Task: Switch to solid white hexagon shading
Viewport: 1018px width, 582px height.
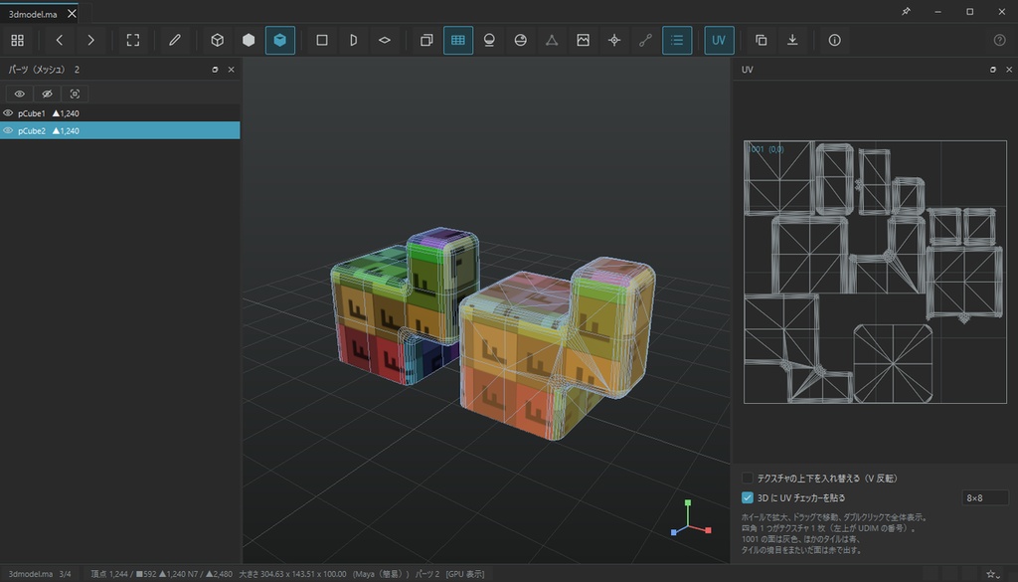Action: pyautogui.click(x=249, y=40)
